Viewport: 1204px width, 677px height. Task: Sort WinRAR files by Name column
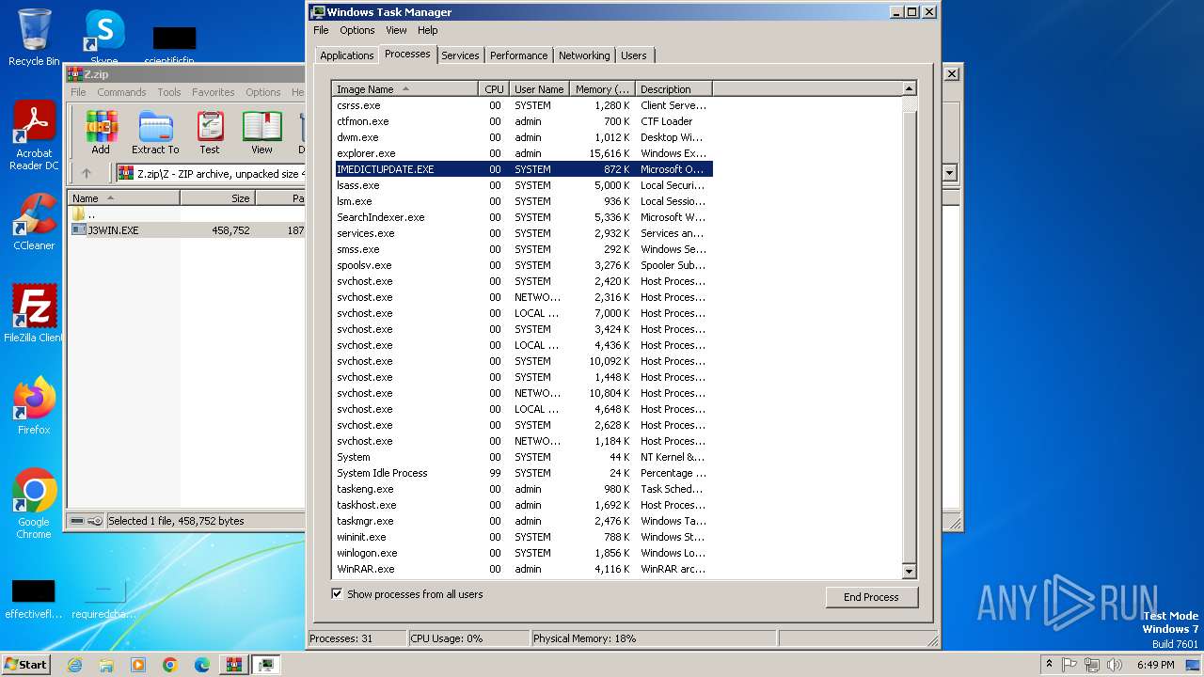(123, 198)
